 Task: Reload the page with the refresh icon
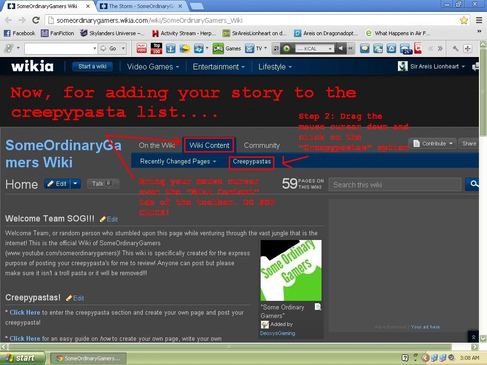pyautogui.click(x=36, y=20)
